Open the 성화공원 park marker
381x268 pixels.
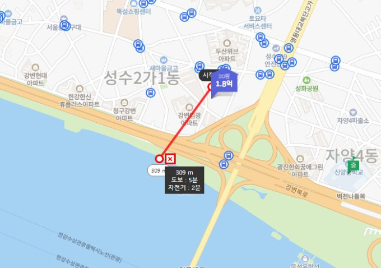click(x=306, y=80)
